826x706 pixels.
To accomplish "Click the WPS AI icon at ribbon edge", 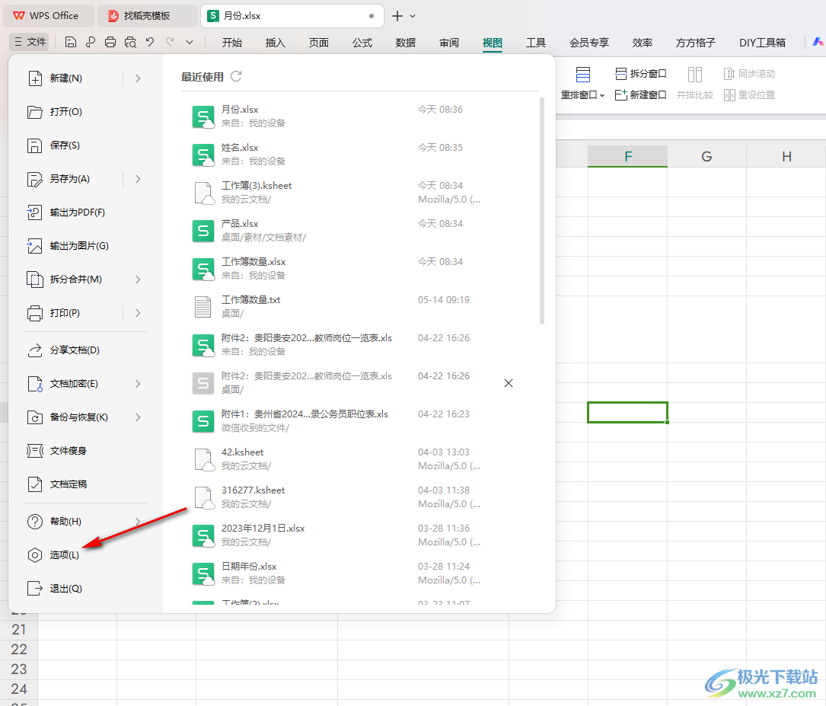I will coord(818,42).
